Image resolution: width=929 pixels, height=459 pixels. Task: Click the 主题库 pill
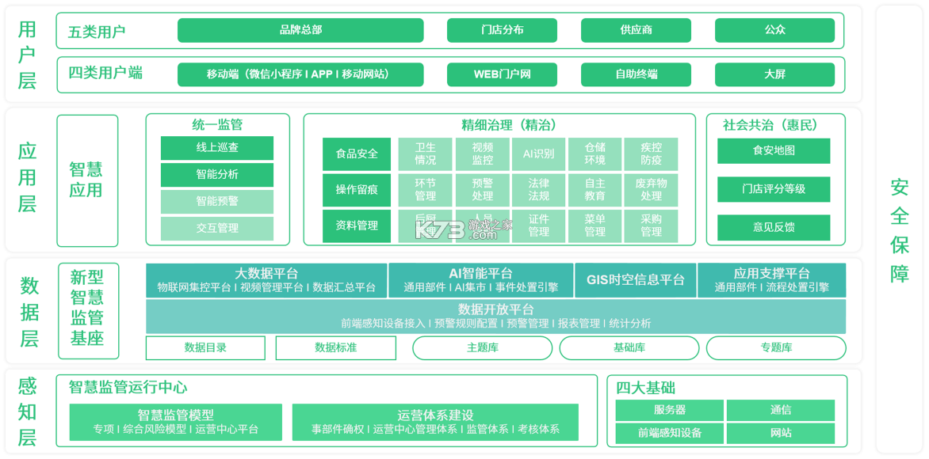point(483,347)
